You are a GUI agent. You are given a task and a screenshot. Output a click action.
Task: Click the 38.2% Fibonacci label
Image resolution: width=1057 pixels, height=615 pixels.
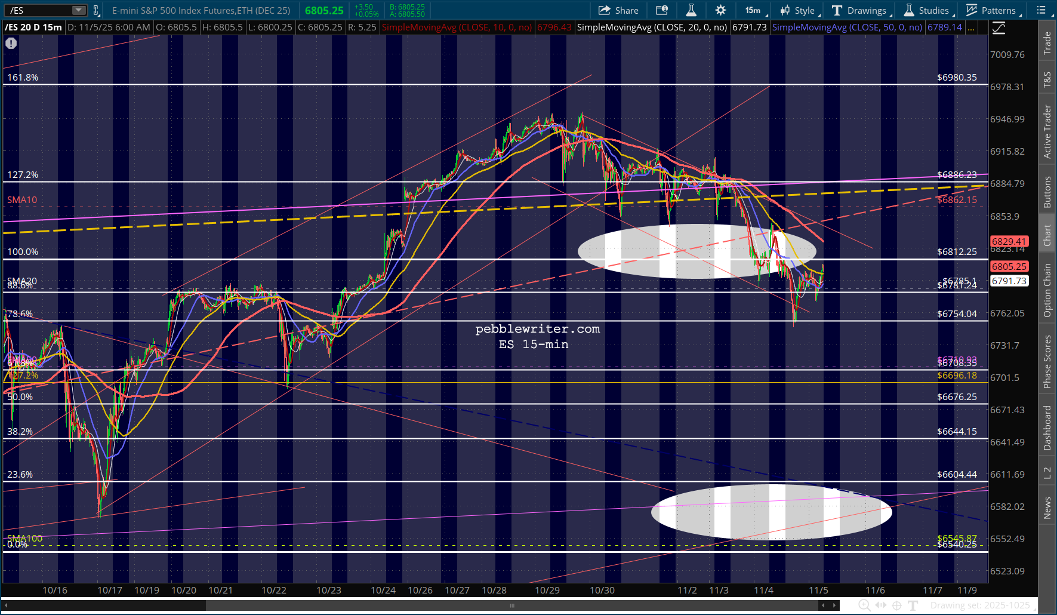point(20,432)
